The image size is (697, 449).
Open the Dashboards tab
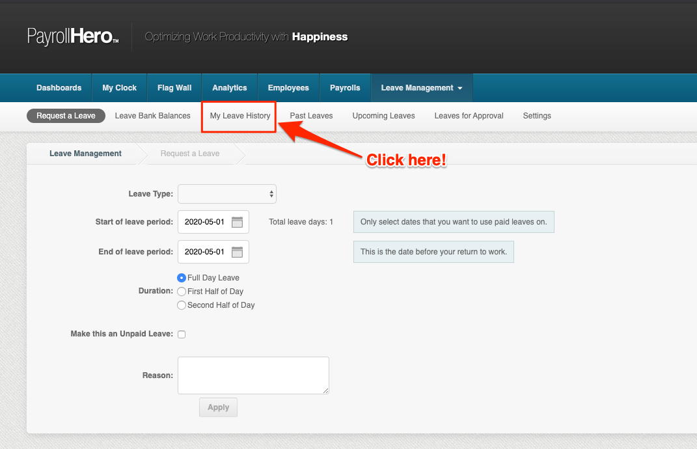point(59,88)
